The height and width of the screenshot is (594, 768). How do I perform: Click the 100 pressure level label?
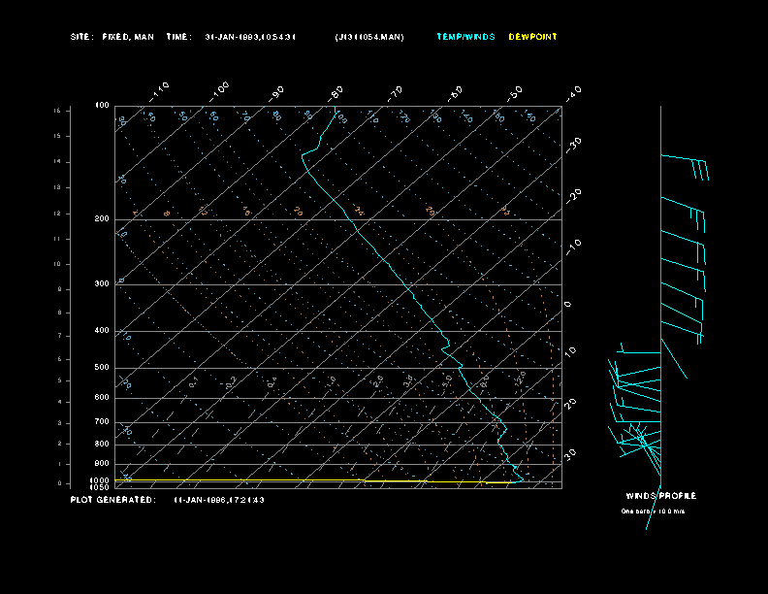[x=102, y=105]
